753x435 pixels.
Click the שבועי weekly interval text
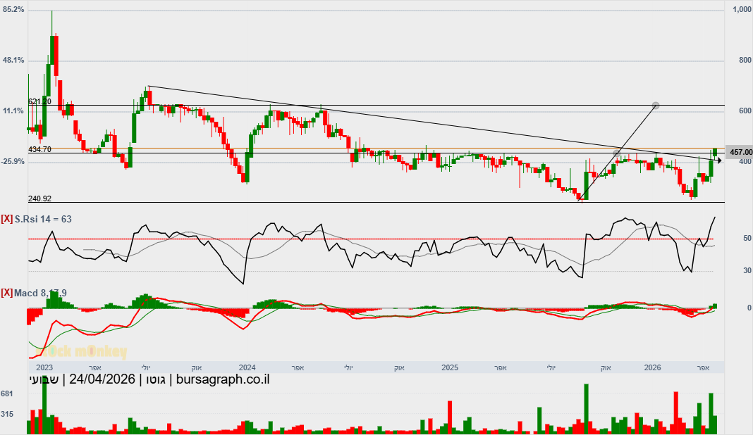(44, 379)
